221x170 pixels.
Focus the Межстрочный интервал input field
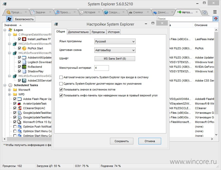(102, 68)
